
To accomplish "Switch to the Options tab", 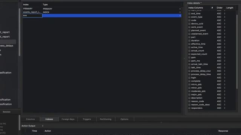I will [124, 119].
